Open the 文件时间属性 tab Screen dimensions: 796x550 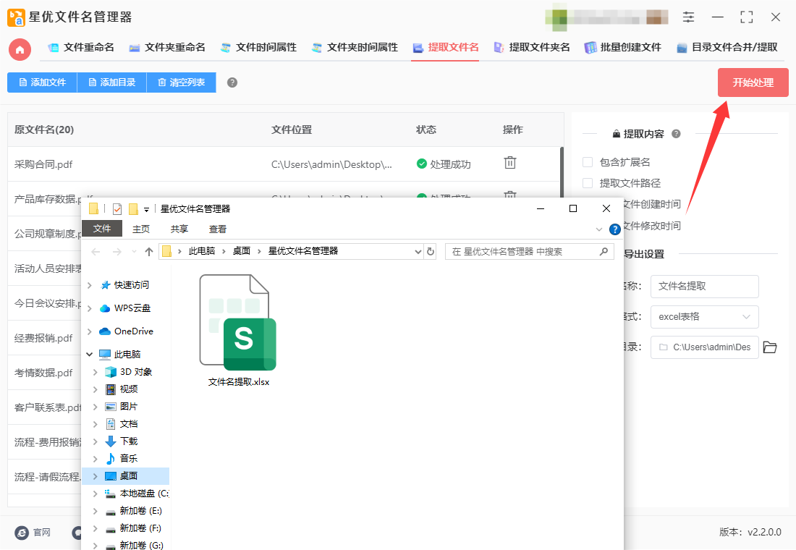point(258,48)
